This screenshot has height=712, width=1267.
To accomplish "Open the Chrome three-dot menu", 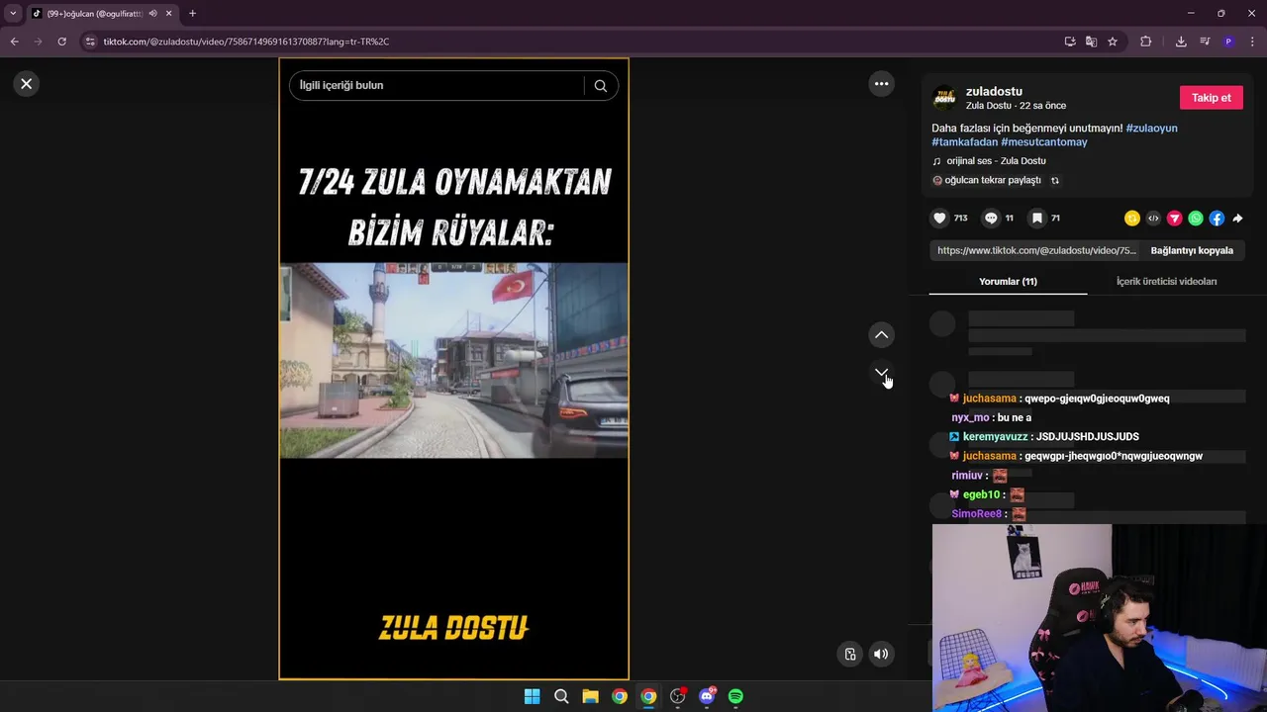I will 1252,42.
